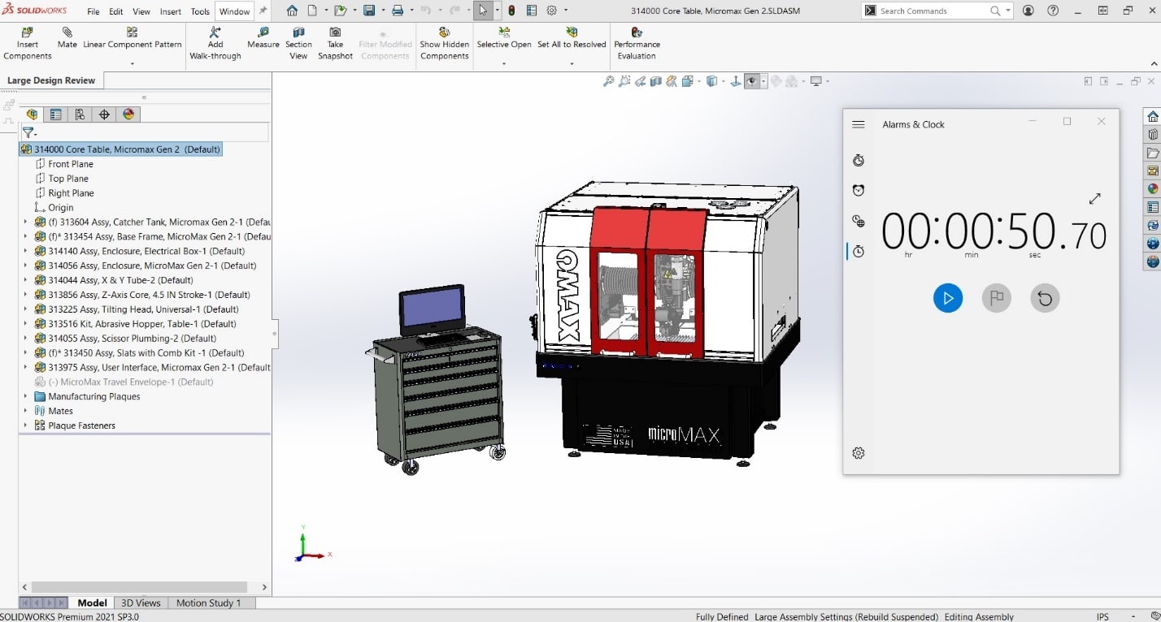Viewport: 1161px width, 622px height.
Task: Switch to Motion Study 1 tab
Action: 209,603
